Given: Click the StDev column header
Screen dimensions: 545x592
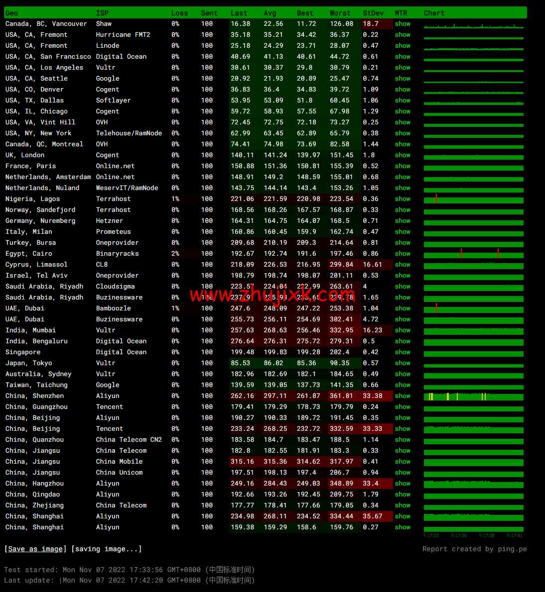Looking at the screenshot, I should point(373,13).
